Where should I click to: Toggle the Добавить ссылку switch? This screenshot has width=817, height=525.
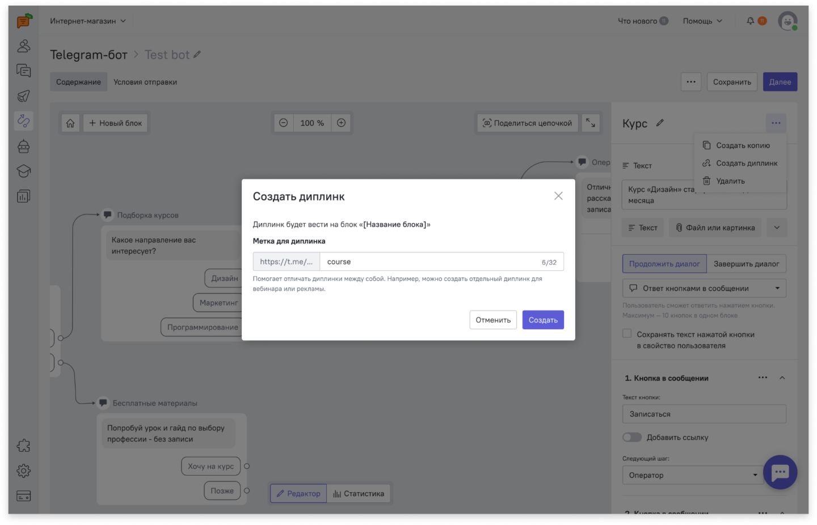(x=632, y=437)
